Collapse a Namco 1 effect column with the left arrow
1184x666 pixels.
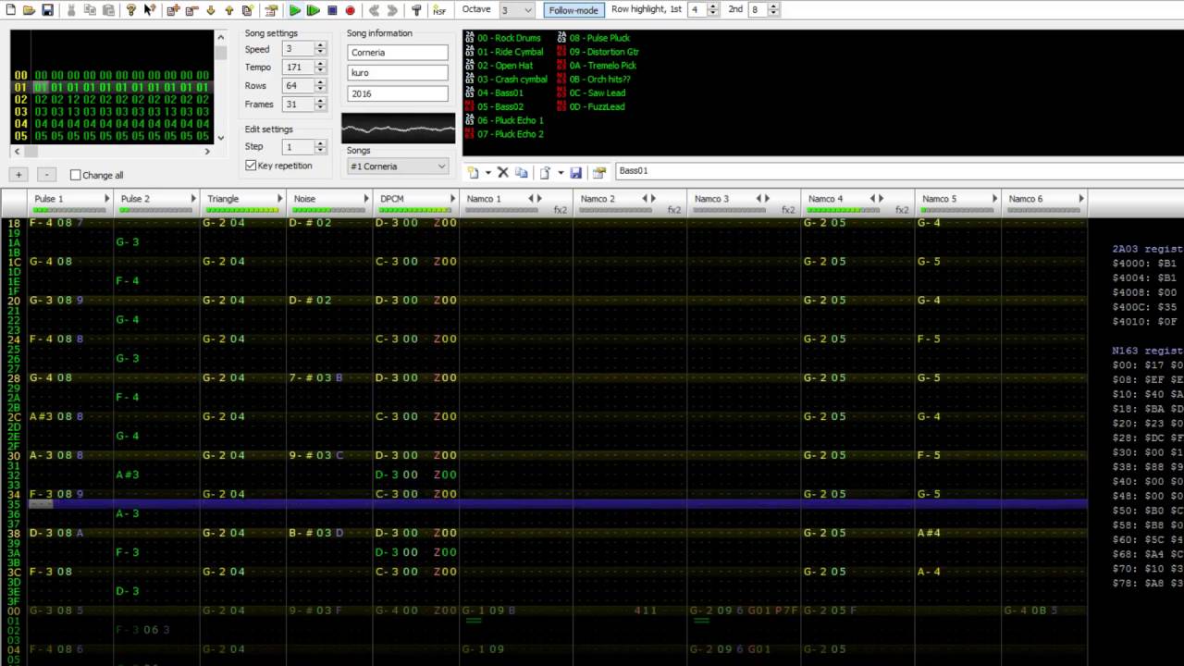click(531, 199)
